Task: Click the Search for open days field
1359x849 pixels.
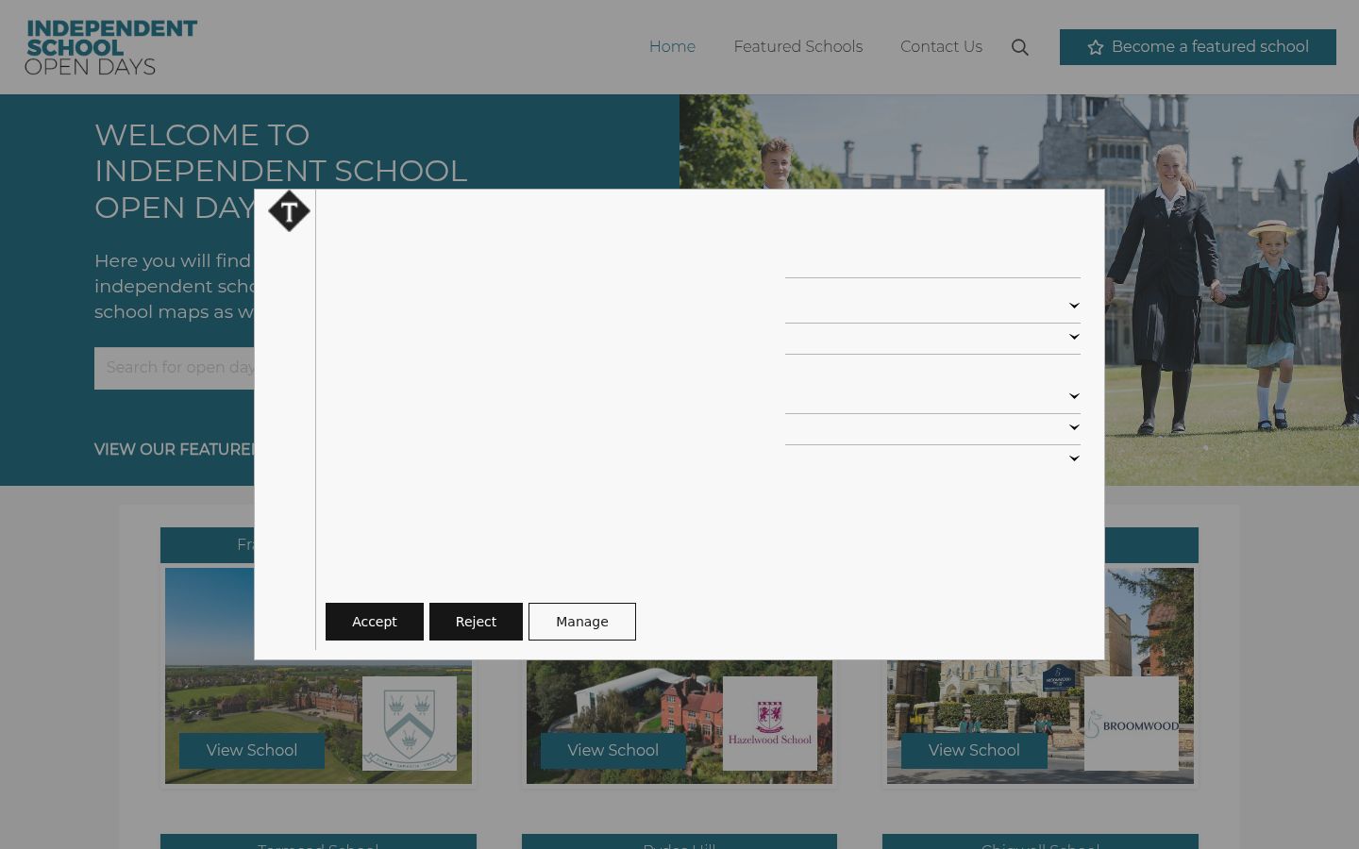Action: click(175, 368)
